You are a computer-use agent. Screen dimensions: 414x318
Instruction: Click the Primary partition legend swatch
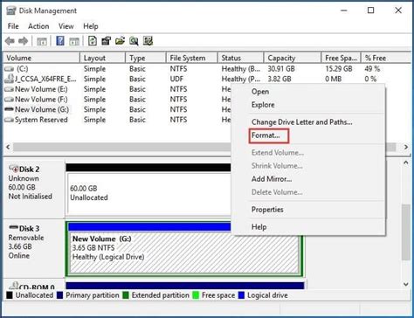[59, 295]
